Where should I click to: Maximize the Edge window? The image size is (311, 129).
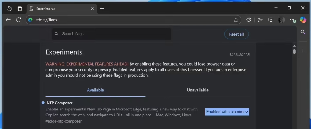pos(289,8)
